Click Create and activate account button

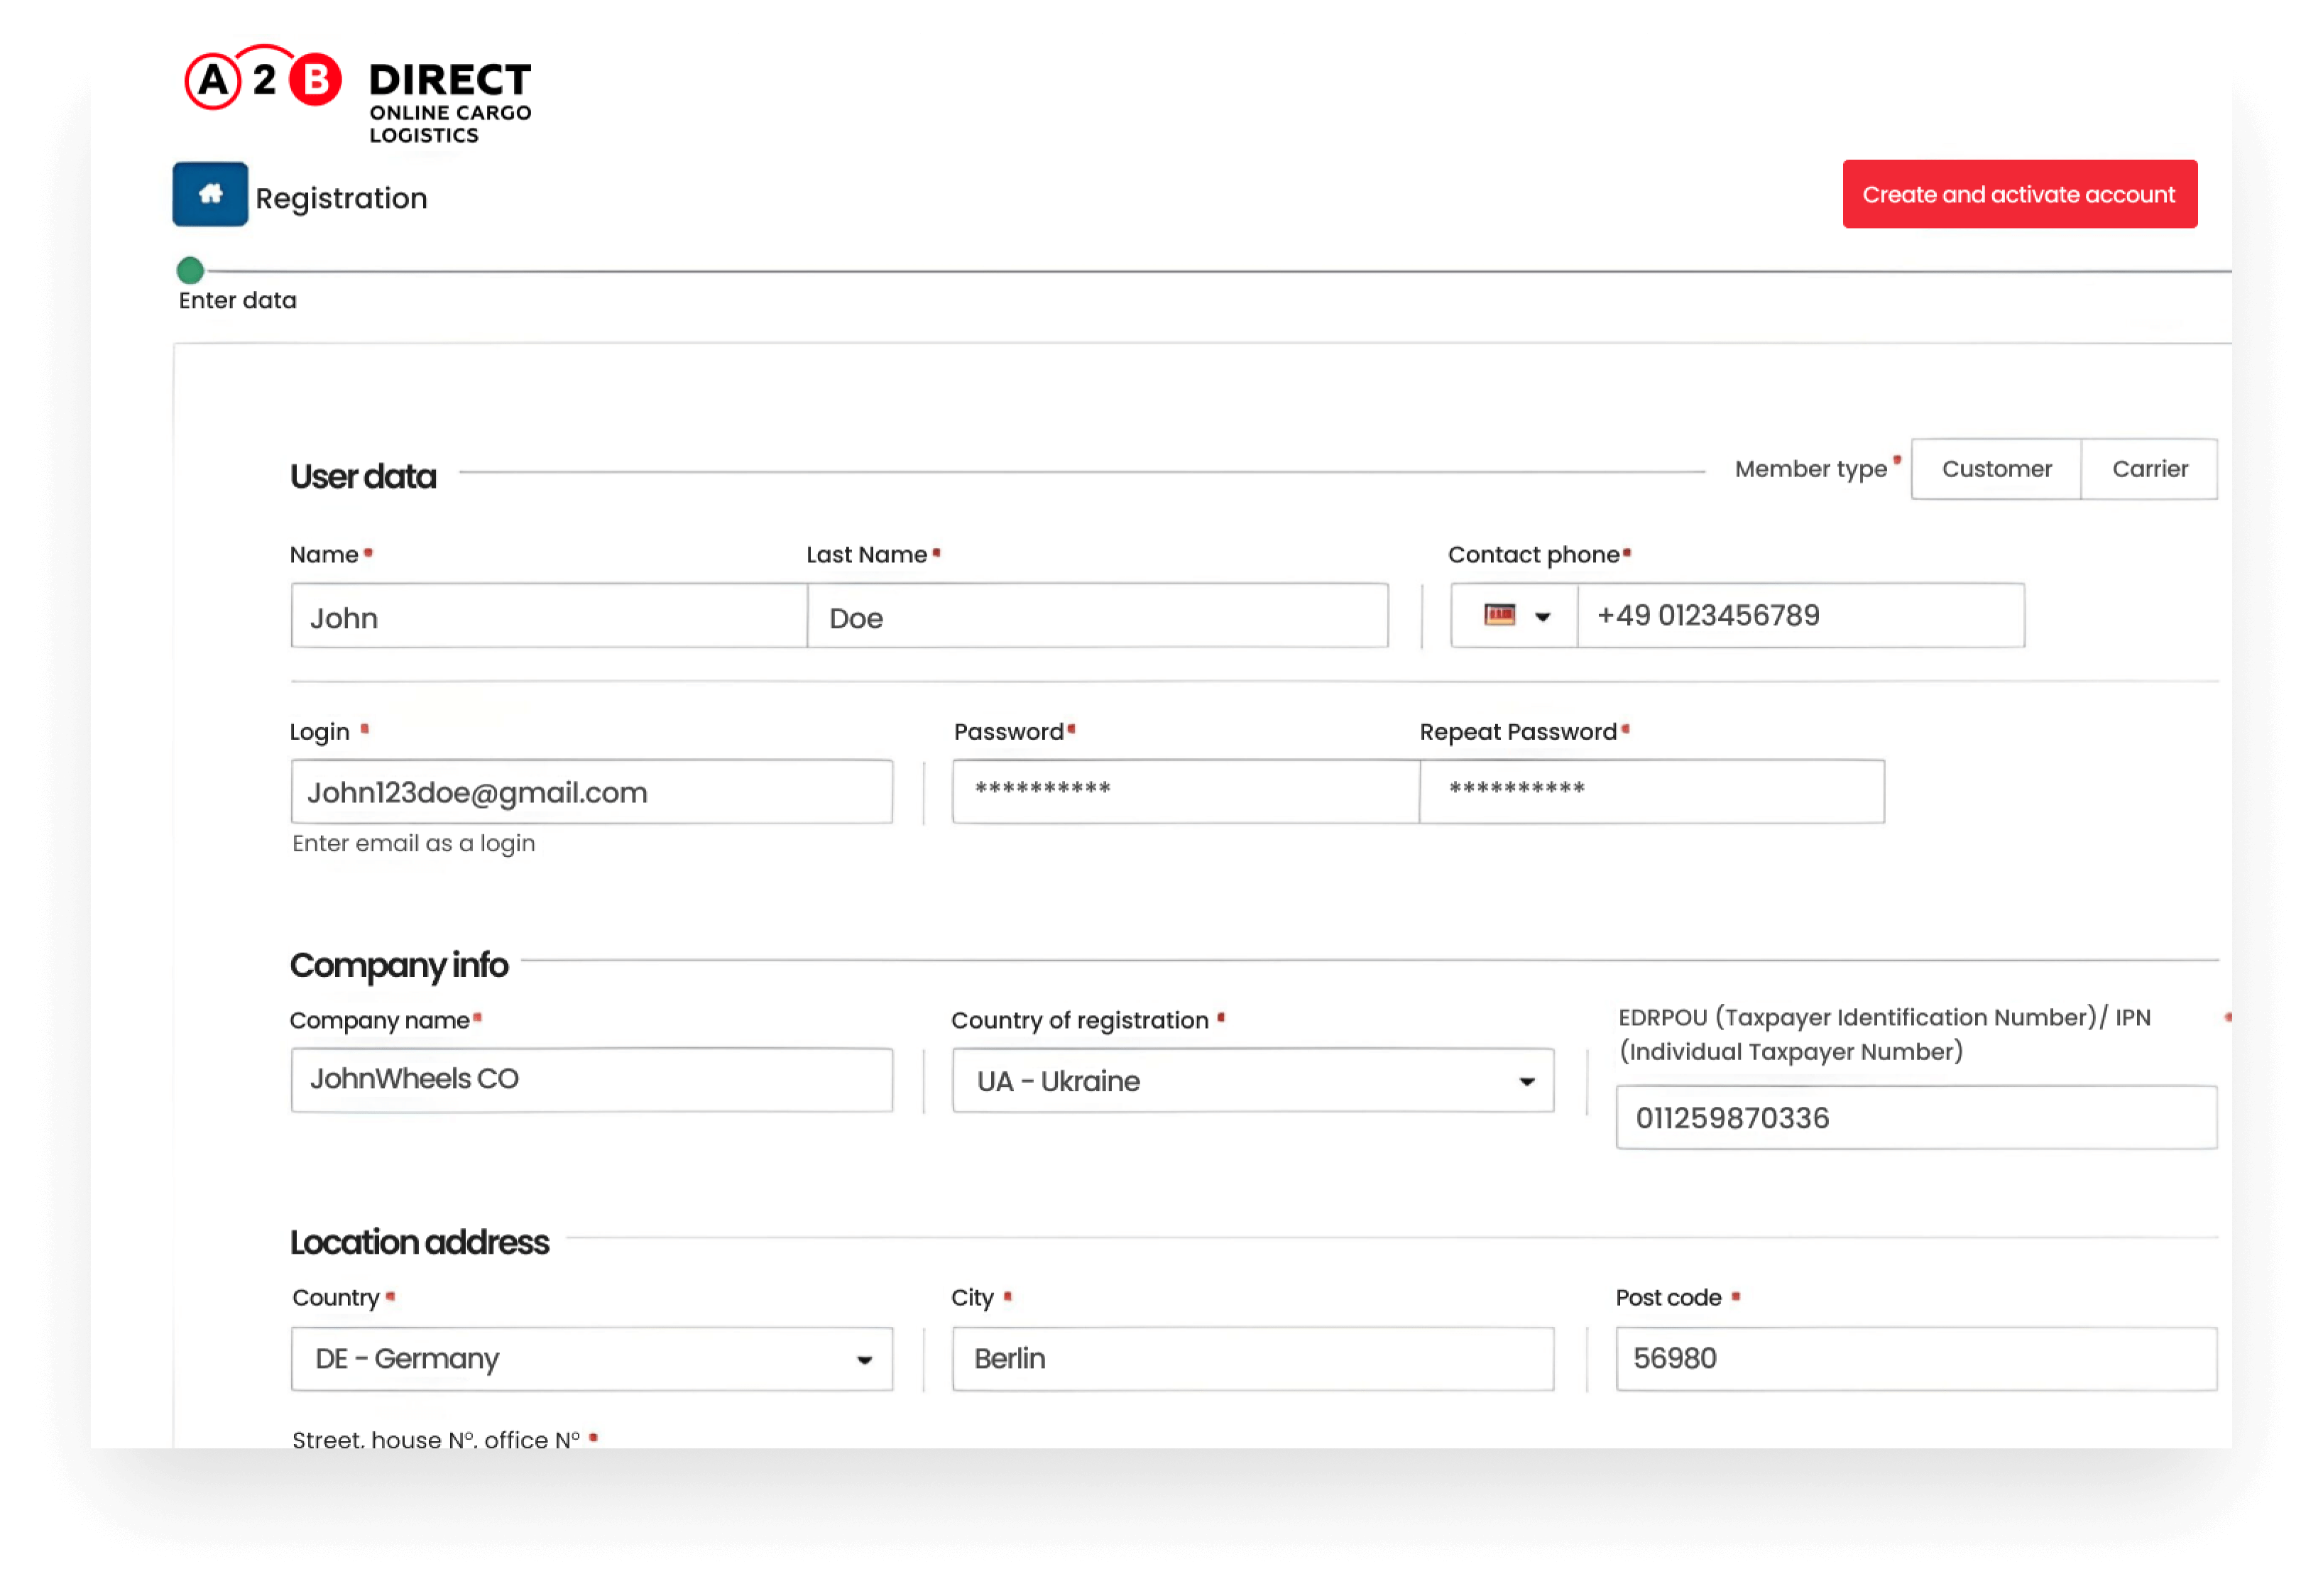[x=2019, y=194]
